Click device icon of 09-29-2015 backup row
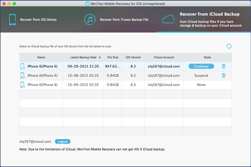 [x=23, y=66]
